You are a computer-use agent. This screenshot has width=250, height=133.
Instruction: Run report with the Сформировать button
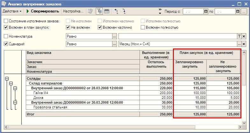click(43, 11)
